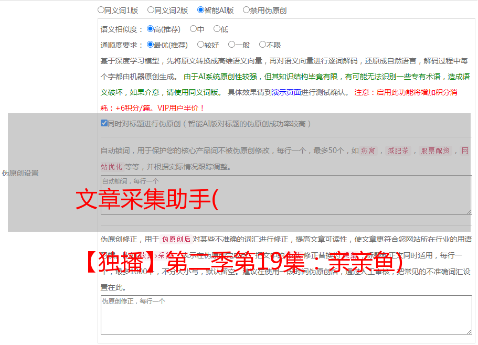This screenshot has height=345, width=478.
Task: Set 语义相似度 to 中
Action: pos(193,29)
